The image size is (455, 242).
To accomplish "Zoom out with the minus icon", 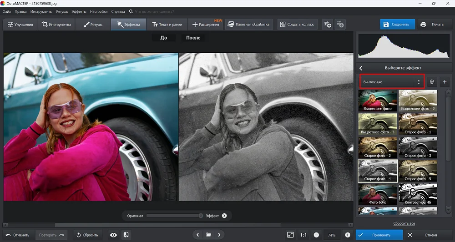I will (316, 235).
